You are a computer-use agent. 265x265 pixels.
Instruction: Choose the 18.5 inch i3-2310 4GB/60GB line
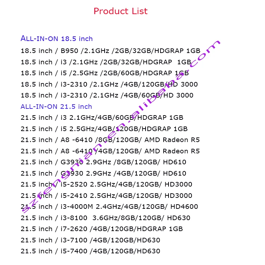coord(107,95)
